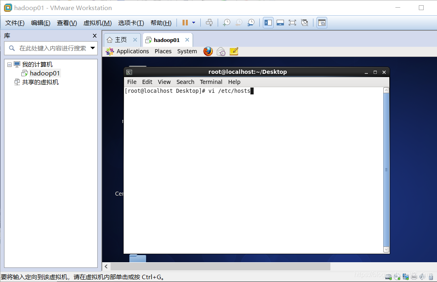Click the terminal scrollbar down arrow
Screen dimensions: 437x282
coord(386,249)
